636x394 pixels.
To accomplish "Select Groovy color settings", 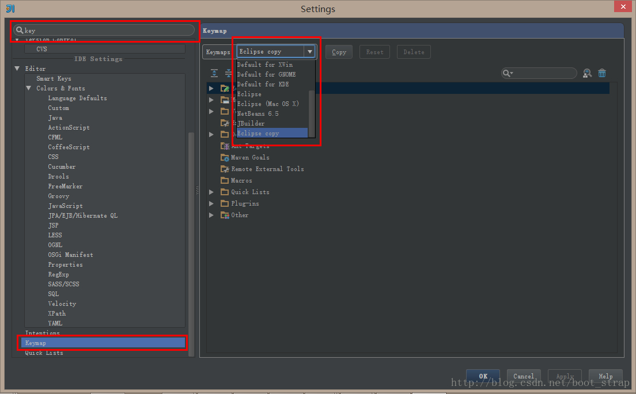I will point(59,196).
